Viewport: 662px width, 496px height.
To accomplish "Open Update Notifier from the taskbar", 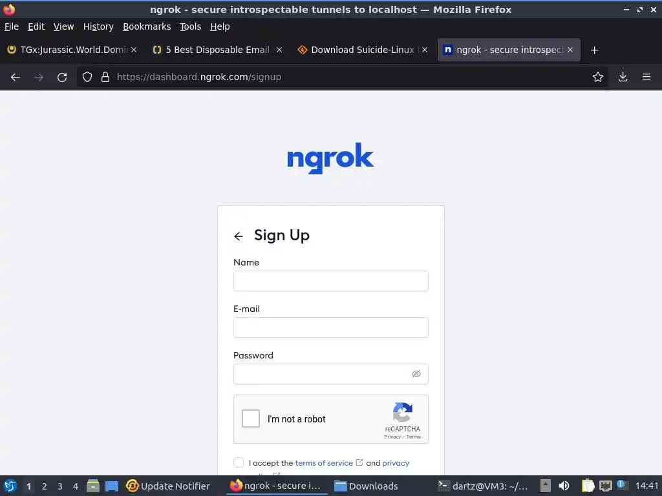I will point(168,486).
